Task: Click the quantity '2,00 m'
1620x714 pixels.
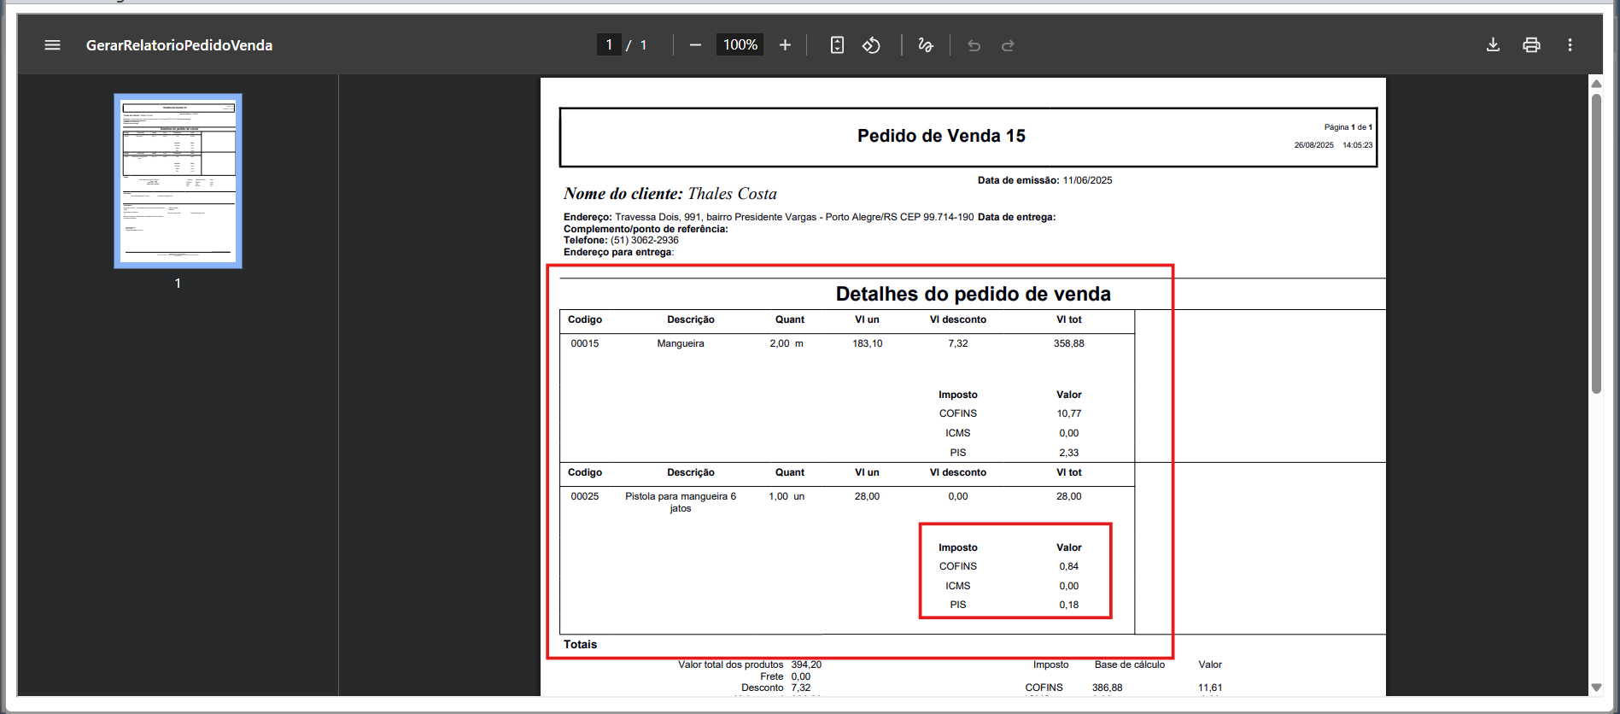Action: pos(787,343)
